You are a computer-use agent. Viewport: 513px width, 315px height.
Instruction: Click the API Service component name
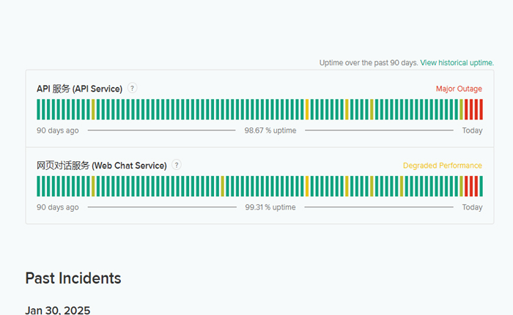coord(79,89)
